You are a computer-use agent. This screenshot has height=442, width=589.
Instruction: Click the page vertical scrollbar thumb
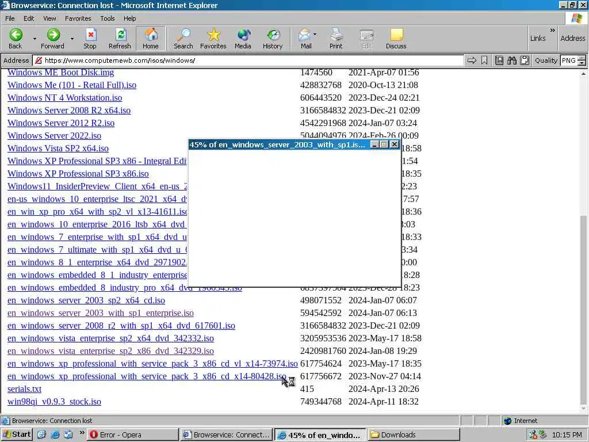click(x=583, y=309)
